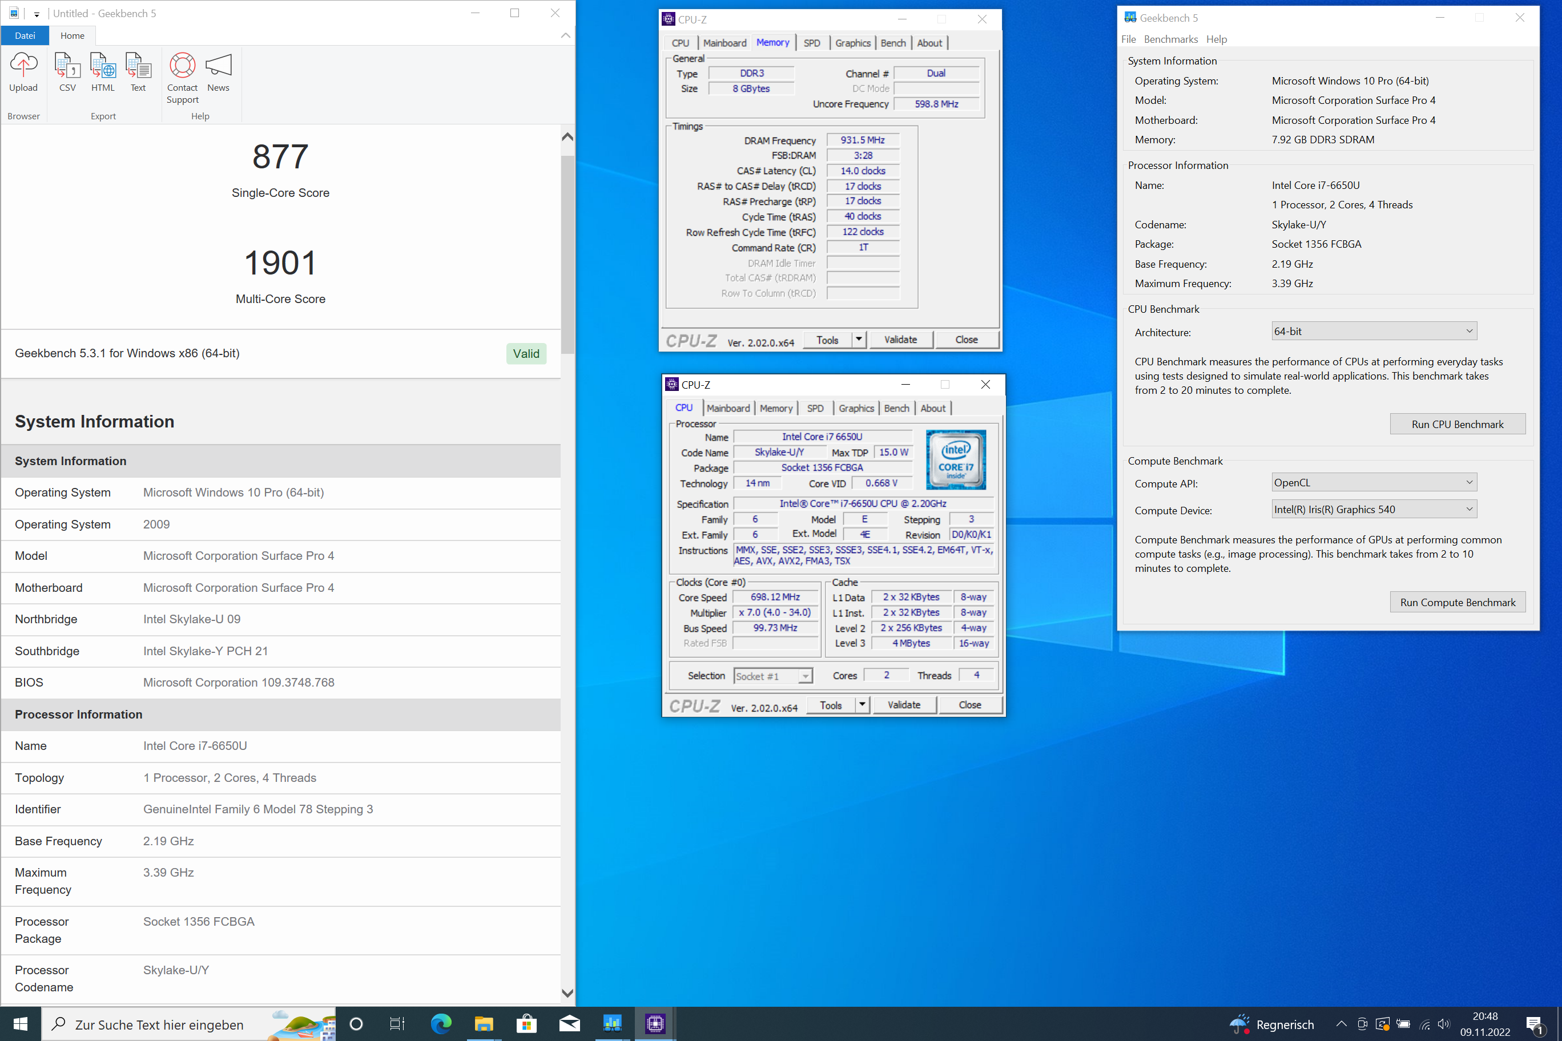Open the News ribbon item
This screenshot has width=1562, height=1041.
pos(219,72)
